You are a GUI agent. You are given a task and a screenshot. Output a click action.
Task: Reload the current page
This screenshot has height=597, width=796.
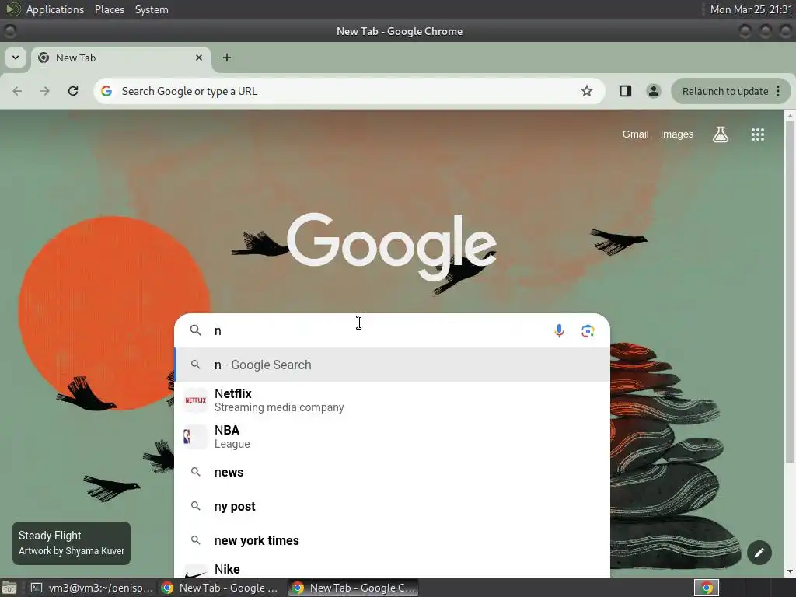[x=73, y=92]
